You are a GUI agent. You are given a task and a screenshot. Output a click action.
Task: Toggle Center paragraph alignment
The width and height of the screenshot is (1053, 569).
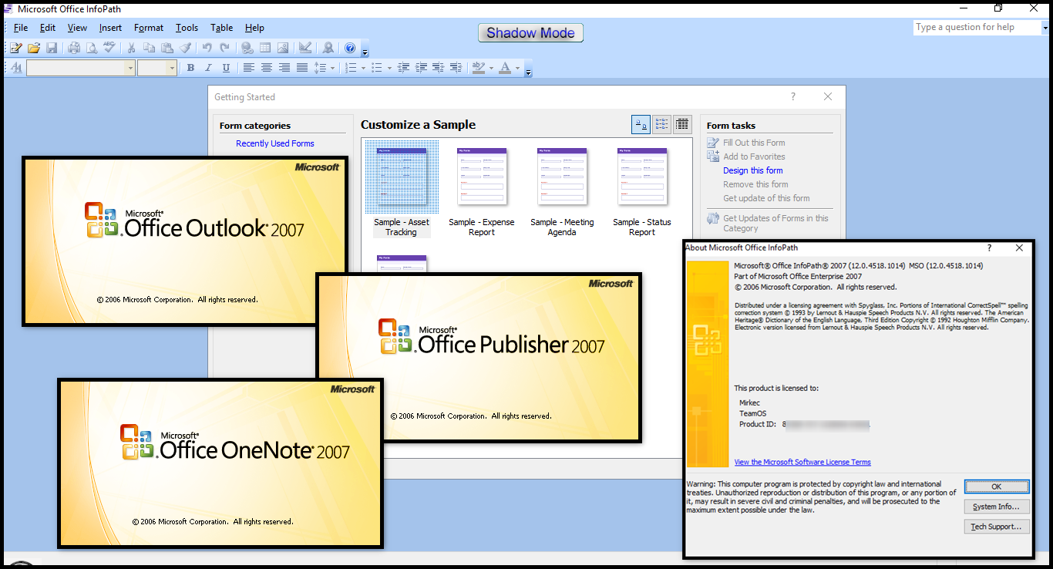coord(266,68)
